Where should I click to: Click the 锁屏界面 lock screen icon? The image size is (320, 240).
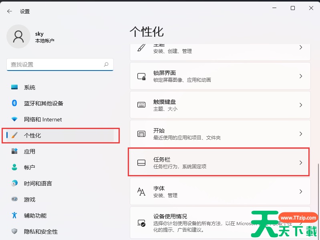click(x=141, y=76)
